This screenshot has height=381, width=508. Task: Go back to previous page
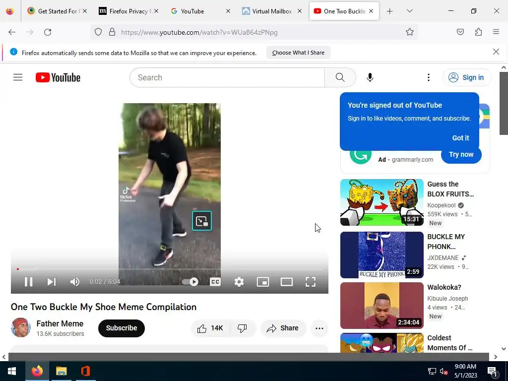[12, 32]
